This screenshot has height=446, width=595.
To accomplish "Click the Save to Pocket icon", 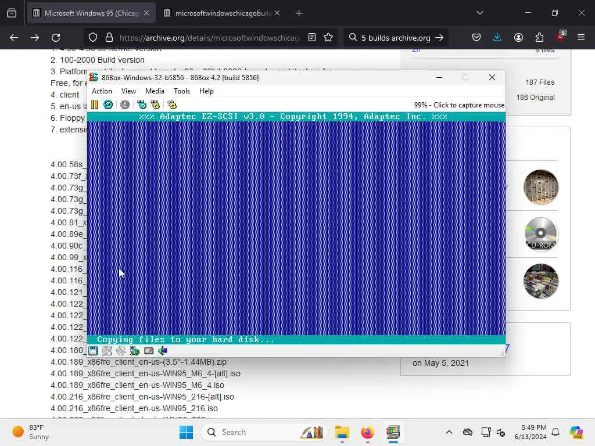I will [x=476, y=38].
